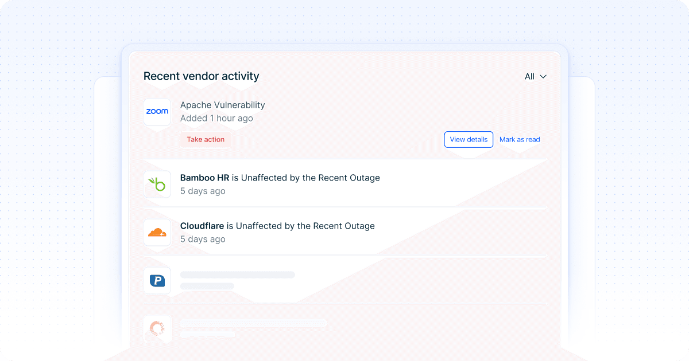Mark the Apache Vulnerability alert as read

520,139
